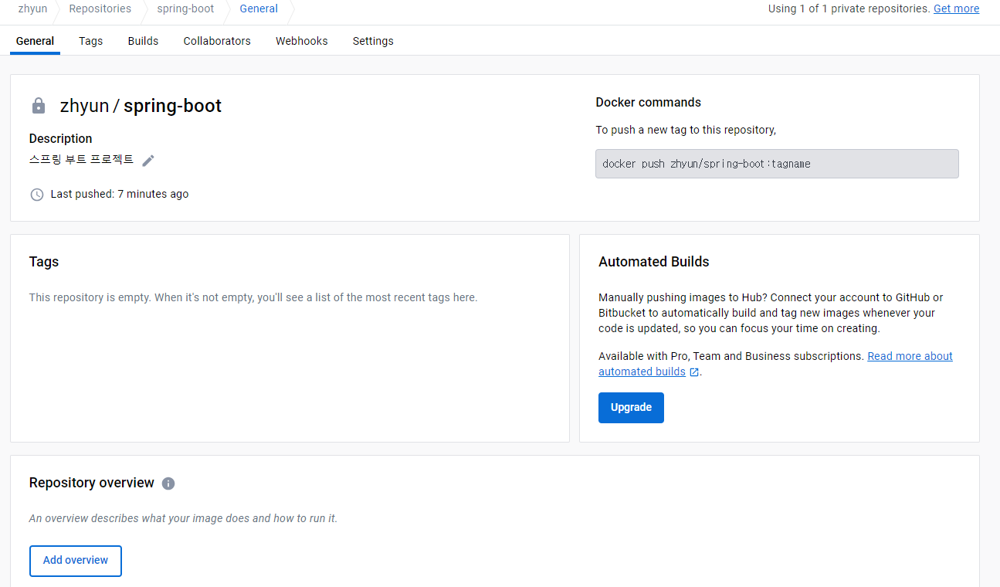
Task: Open the General tab
Action: click(x=35, y=41)
